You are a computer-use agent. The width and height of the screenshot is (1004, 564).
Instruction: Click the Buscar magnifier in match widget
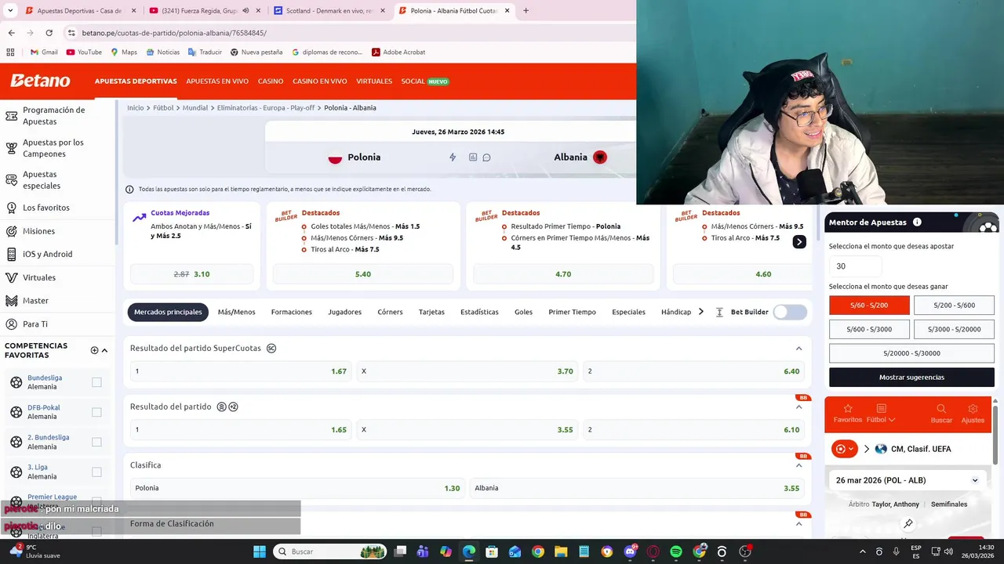pyautogui.click(x=941, y=409)
